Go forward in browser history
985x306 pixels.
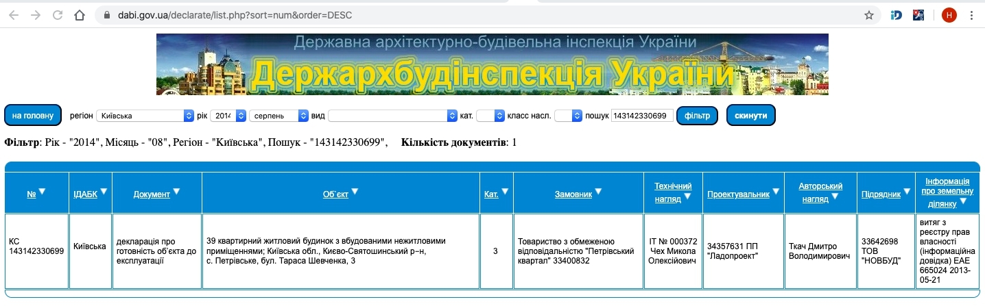(35, 14)
